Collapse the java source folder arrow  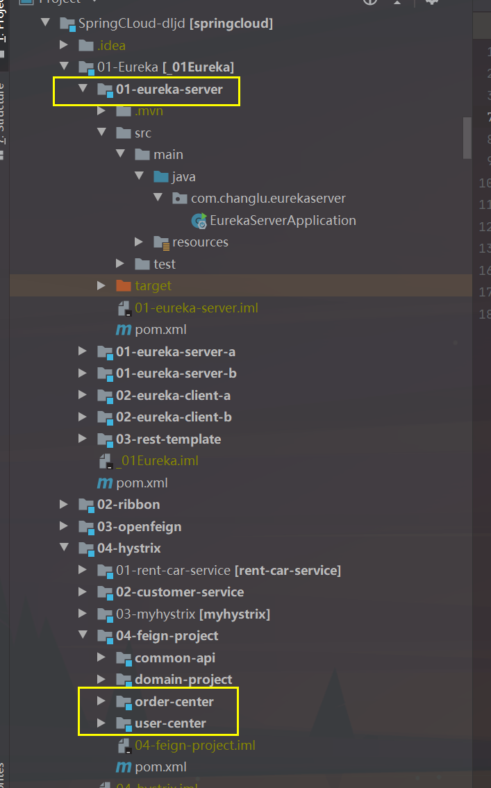140,176
